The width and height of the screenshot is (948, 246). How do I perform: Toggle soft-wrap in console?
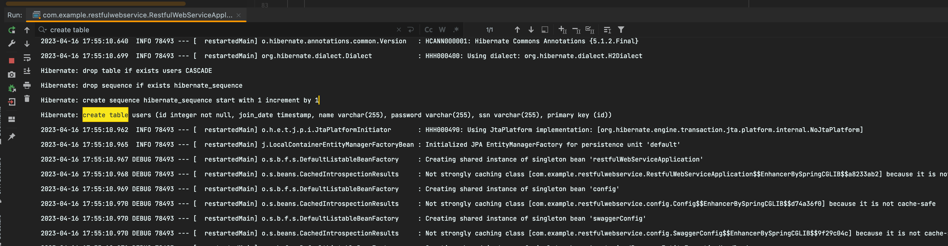(x=27, y=58)
